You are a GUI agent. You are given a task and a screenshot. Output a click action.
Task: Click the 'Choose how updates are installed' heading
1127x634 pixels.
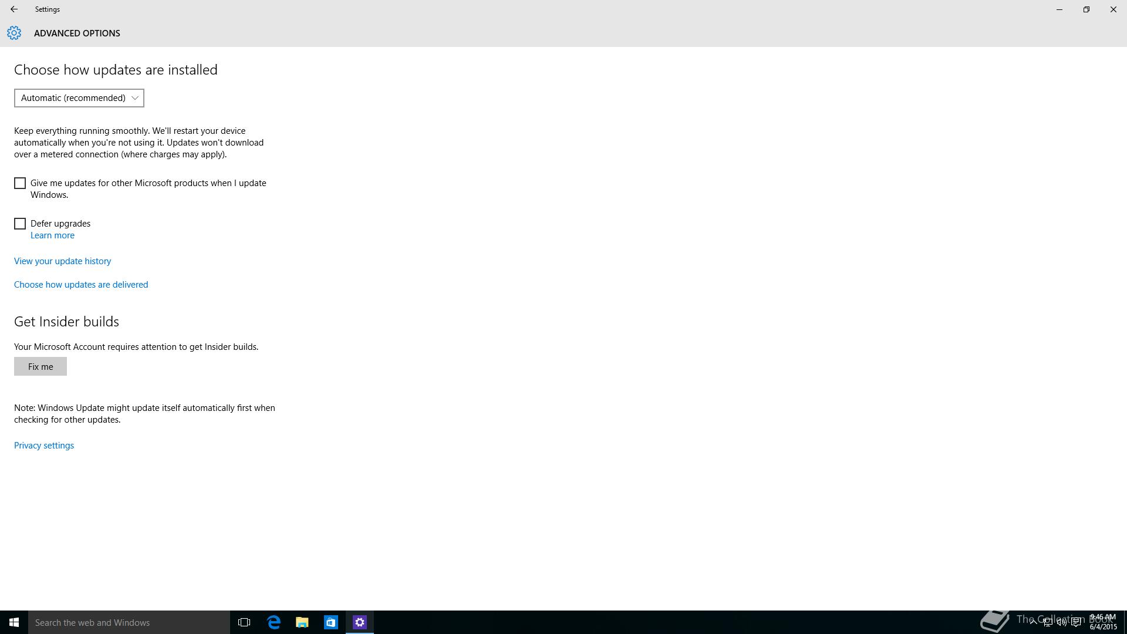tap(116, 70)
